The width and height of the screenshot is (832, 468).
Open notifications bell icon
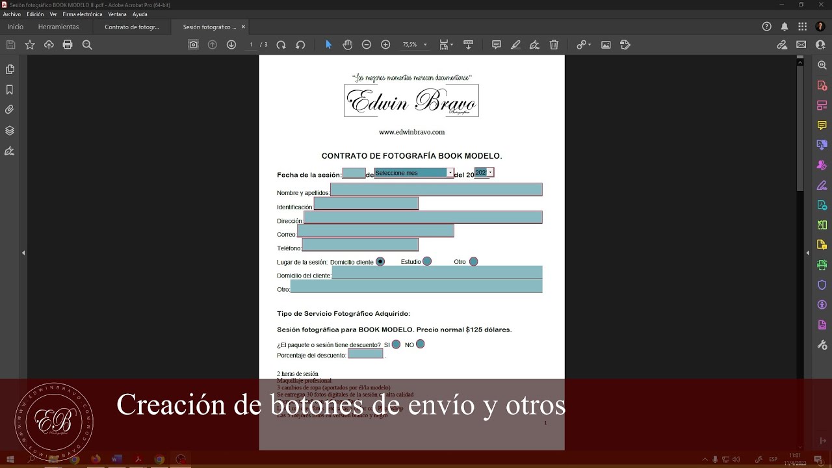785,27
